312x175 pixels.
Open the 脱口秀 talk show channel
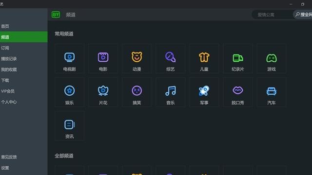(238, 92)
